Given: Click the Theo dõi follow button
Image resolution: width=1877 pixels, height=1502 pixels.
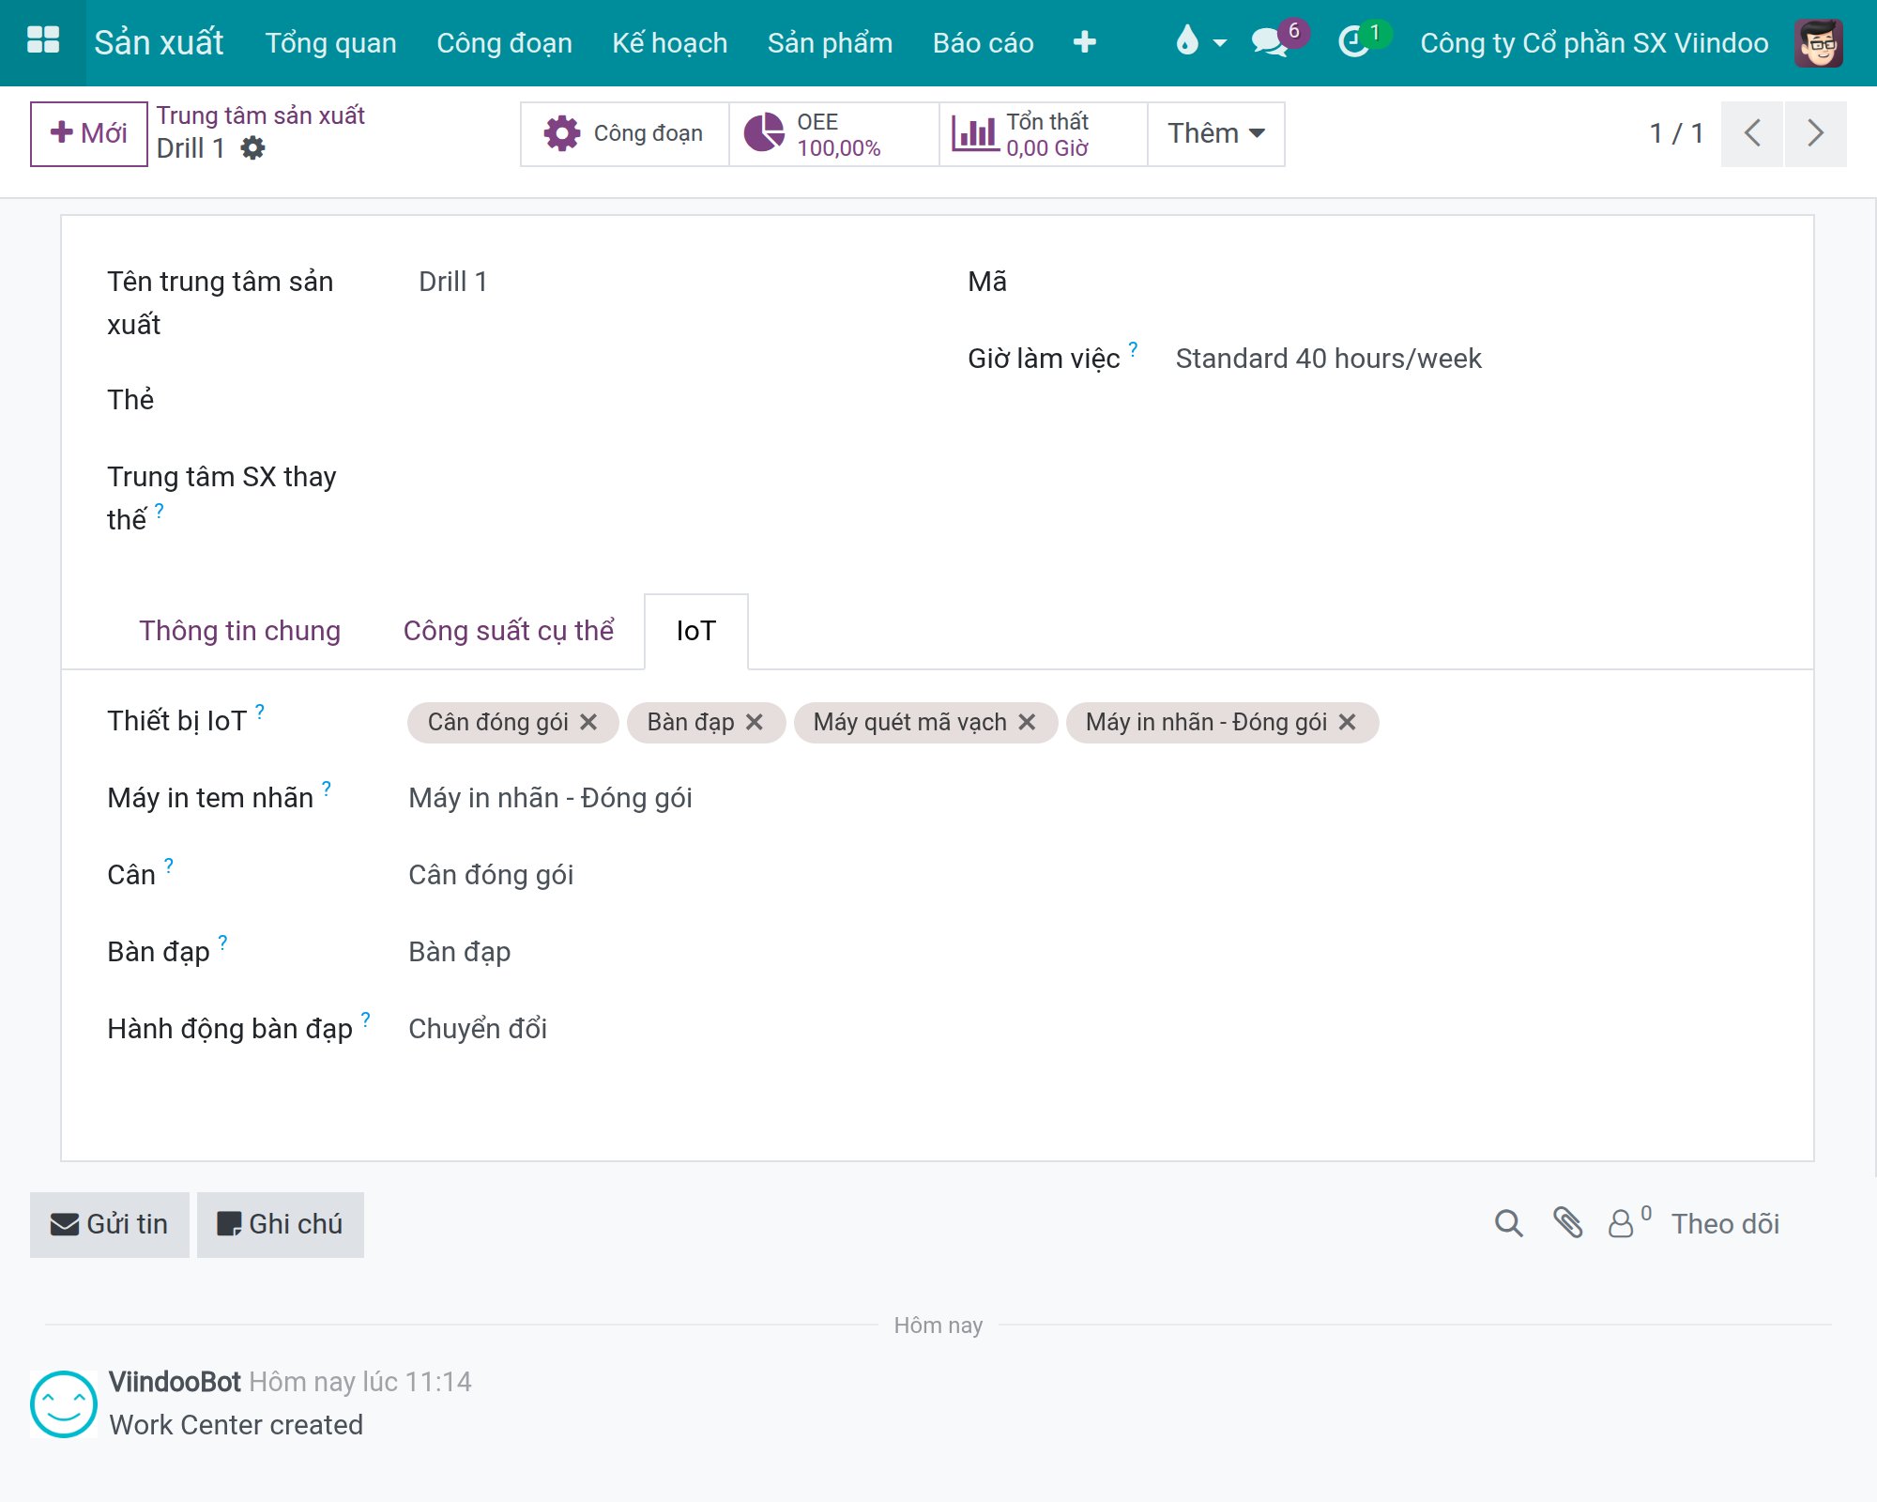Looking at the screenshot, I should (x=1725, y=1224).
